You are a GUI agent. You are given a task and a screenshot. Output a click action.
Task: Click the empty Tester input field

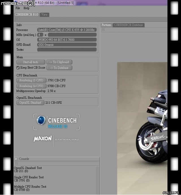click(x=67, y=50)
